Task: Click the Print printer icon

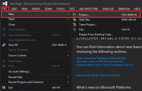Action: coord(4,66)
